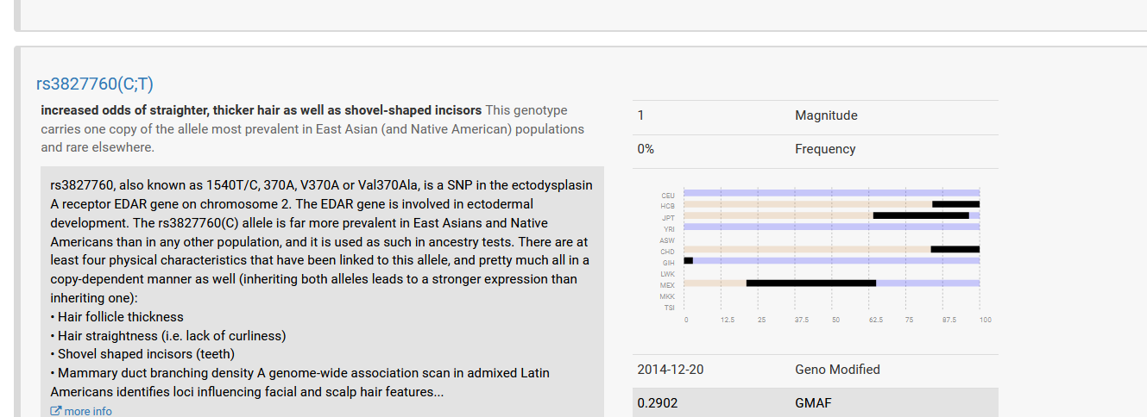1147x417 pixels.
Task: Click the 'Shovel shaped incisors (teeth)' bullet
Action: coord(142,354)
